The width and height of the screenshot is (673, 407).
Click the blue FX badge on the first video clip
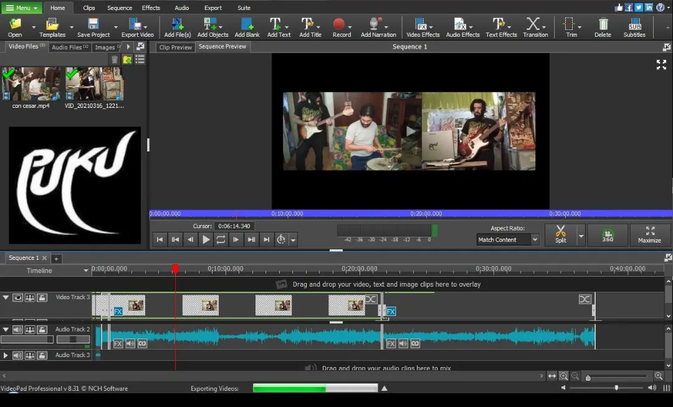[x=118, y=311]
